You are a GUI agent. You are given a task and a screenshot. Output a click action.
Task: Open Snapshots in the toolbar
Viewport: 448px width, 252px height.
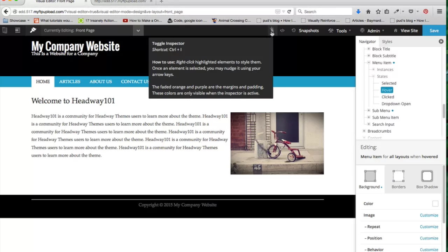pos(305,30)
